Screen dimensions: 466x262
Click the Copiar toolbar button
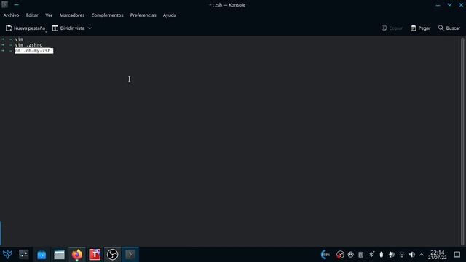[392, 28]
